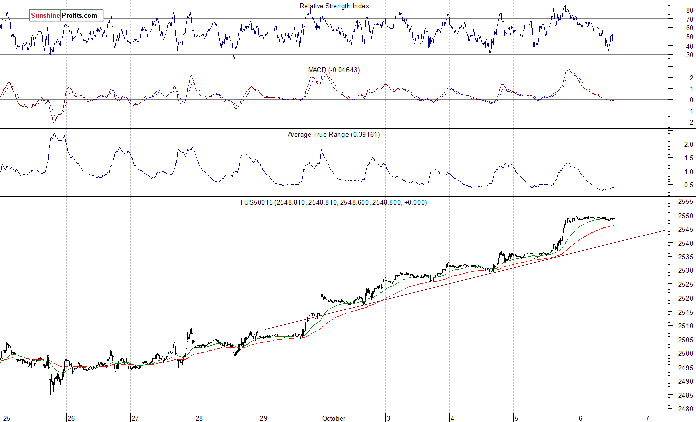
Task: Click the 0.5 value on the ATR scale
Action: 689,185
